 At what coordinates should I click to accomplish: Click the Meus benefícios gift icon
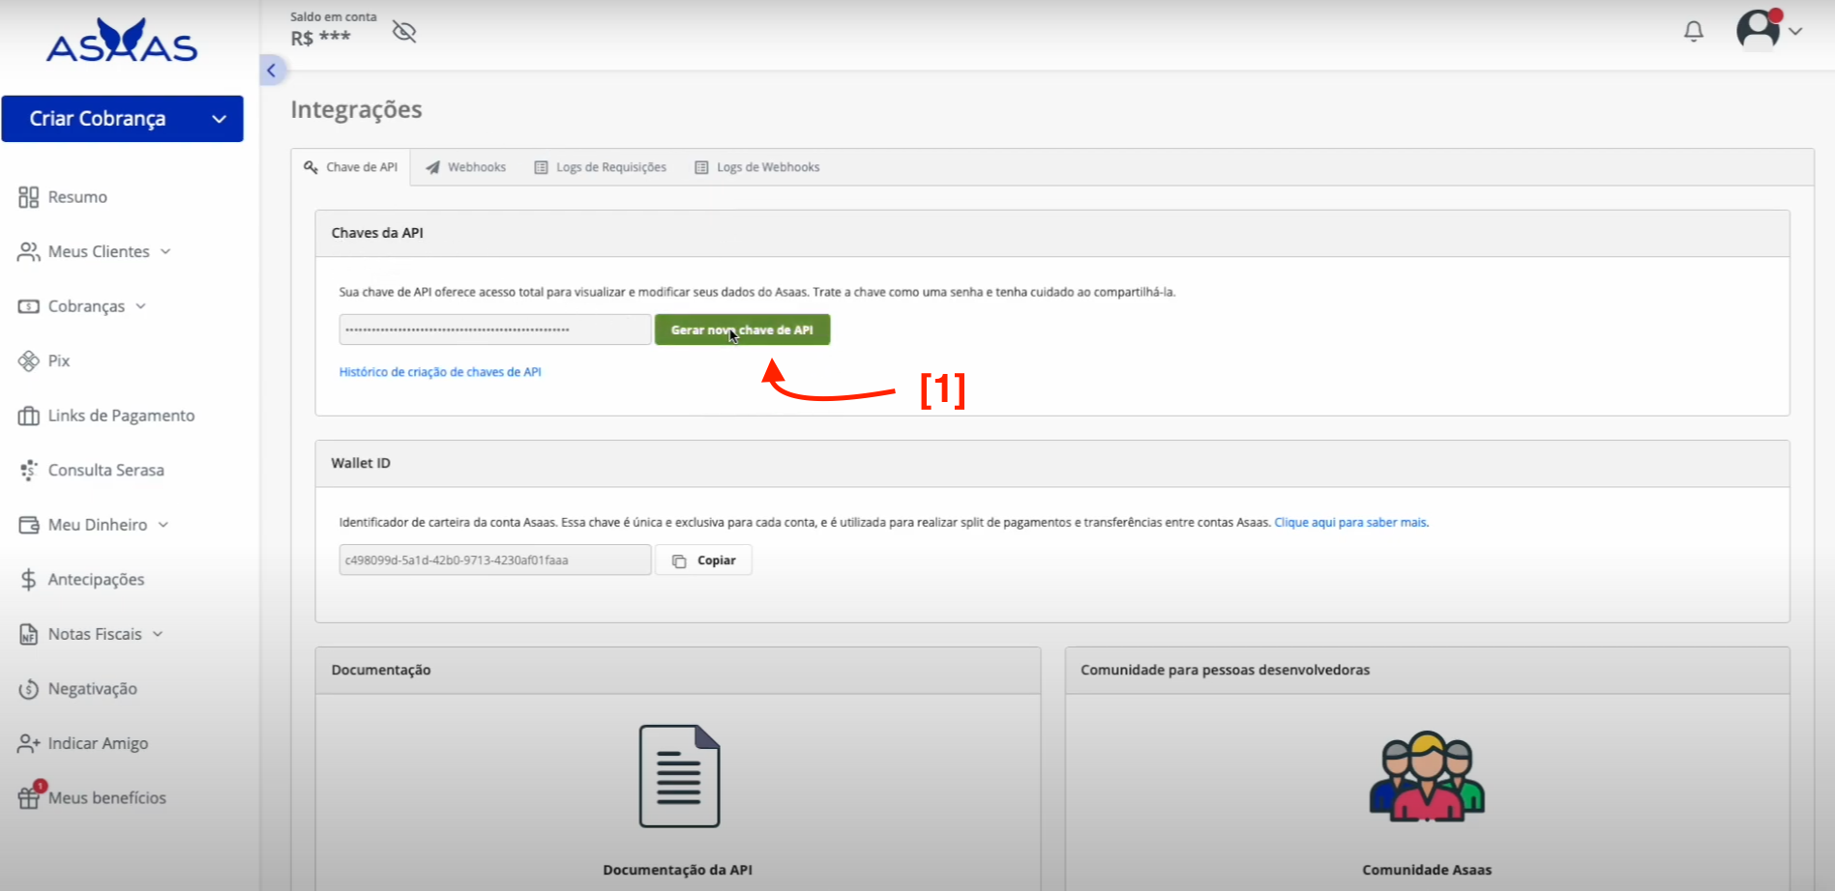(29, 797)
